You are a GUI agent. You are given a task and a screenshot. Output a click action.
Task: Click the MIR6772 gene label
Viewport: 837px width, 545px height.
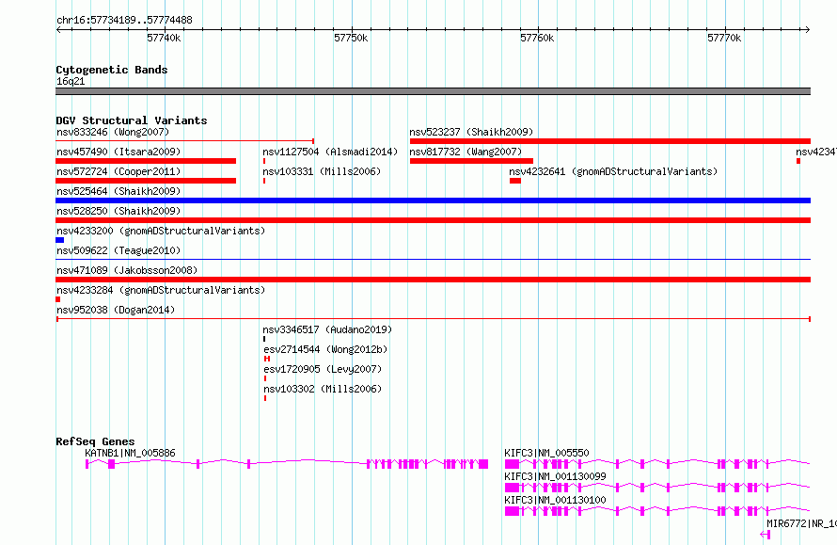802,523
